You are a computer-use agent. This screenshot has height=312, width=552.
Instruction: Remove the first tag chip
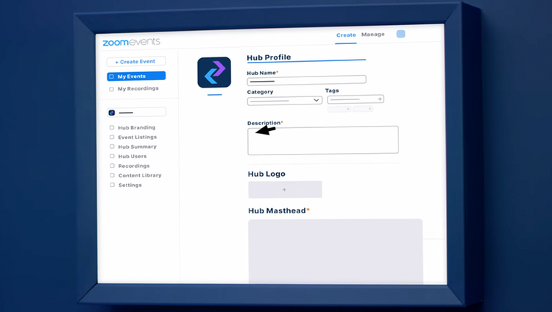[348, 109]
